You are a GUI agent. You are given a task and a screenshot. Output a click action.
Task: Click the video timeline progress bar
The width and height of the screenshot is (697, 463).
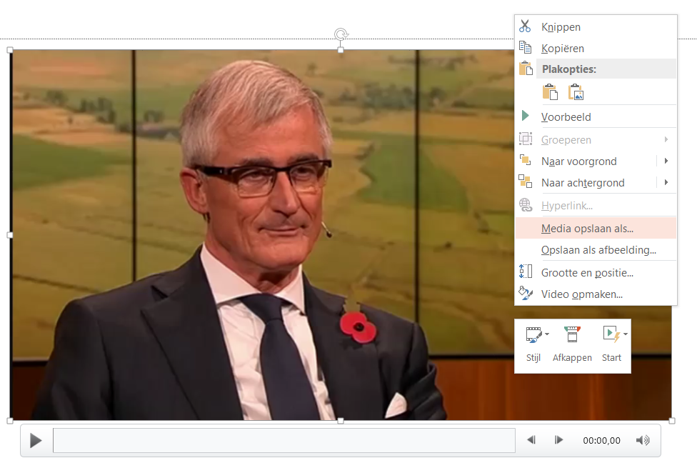click(284, 440)
